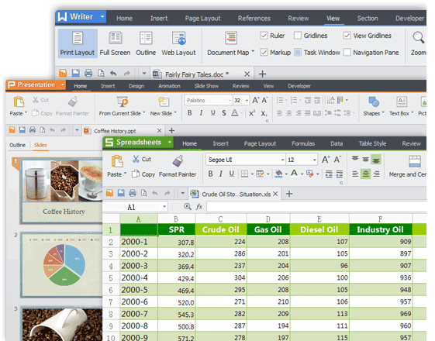Open the Segoe UI font dropdown

pos(282,160)
